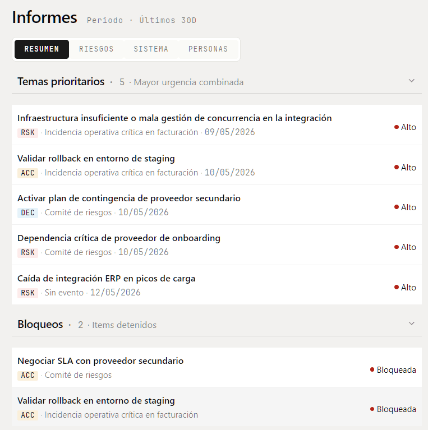Open Activar plan de contingencia de proveedor secundario
The image size is (428, 430).
point(217,205)
